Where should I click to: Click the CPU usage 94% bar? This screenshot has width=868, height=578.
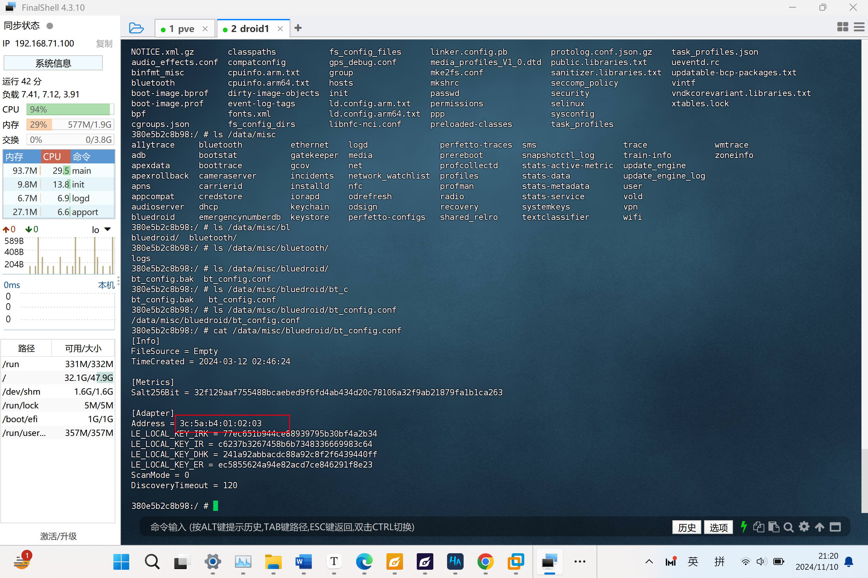pyautogui.click(x=70, y=109)
